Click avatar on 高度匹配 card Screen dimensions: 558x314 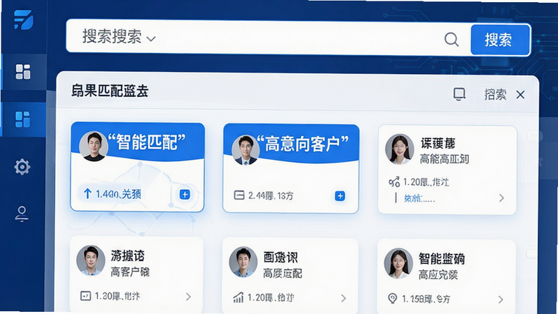pyautogui.click(x=243, y=262)
